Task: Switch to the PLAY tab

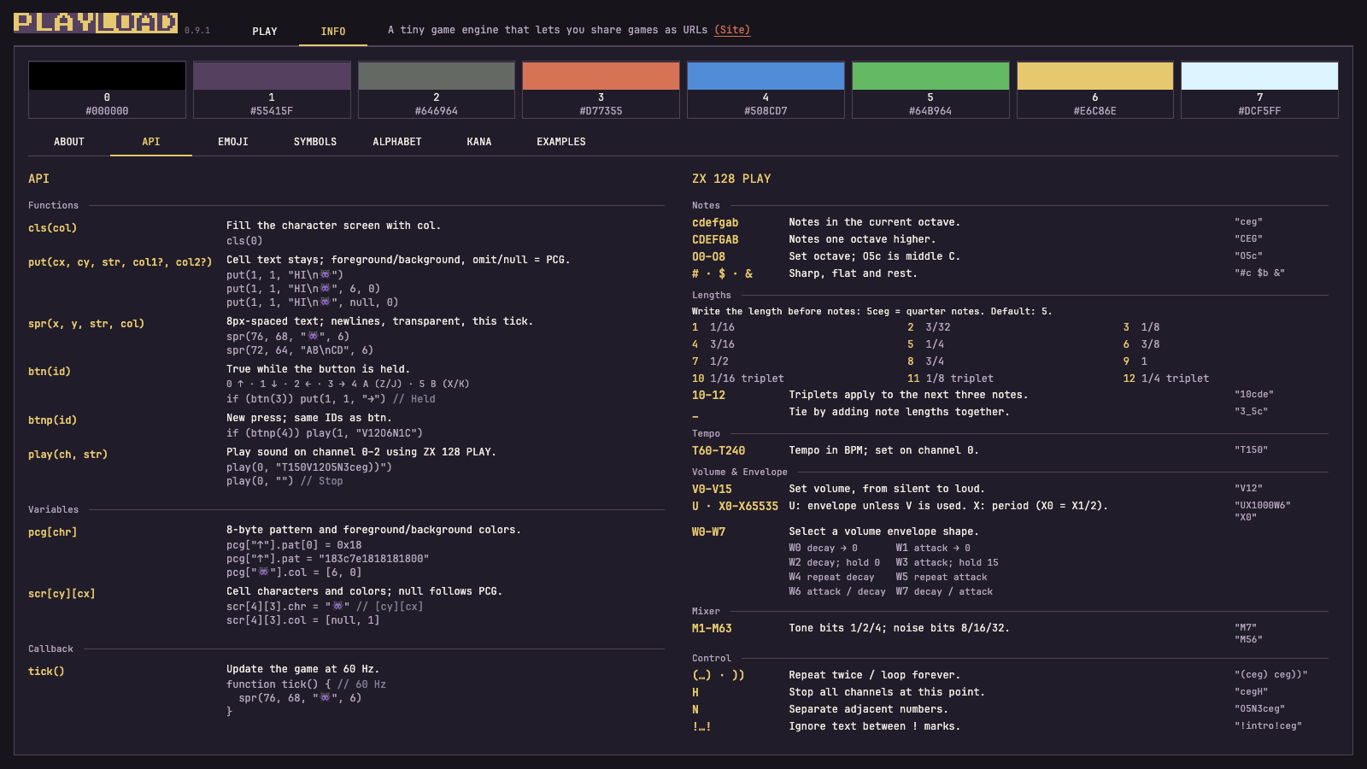Action: (265, 32)
